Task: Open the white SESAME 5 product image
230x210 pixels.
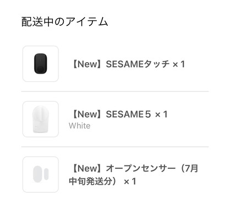Action: [x=41, y=119]
